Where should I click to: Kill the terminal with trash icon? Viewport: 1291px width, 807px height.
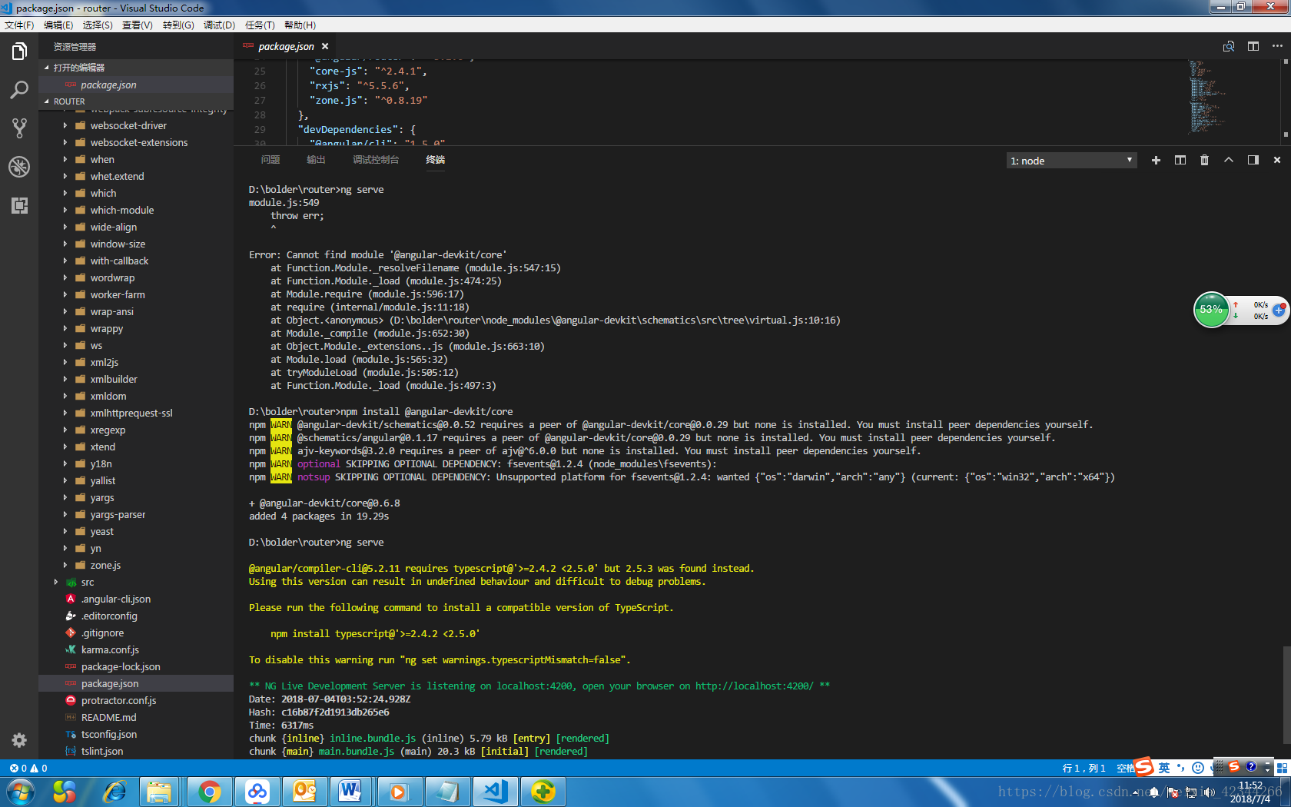point(1204,160)
